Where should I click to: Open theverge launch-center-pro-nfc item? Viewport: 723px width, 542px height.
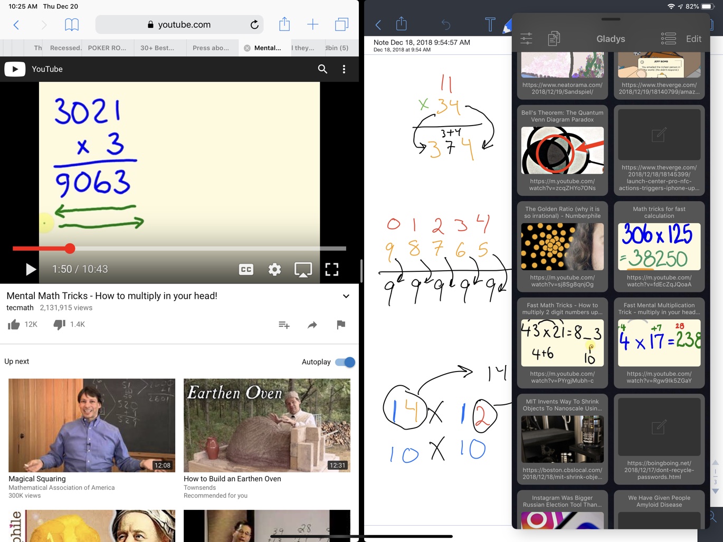click(659, 150)
